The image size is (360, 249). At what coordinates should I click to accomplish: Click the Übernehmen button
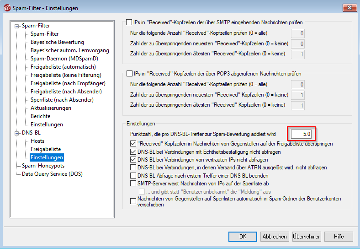307,237
